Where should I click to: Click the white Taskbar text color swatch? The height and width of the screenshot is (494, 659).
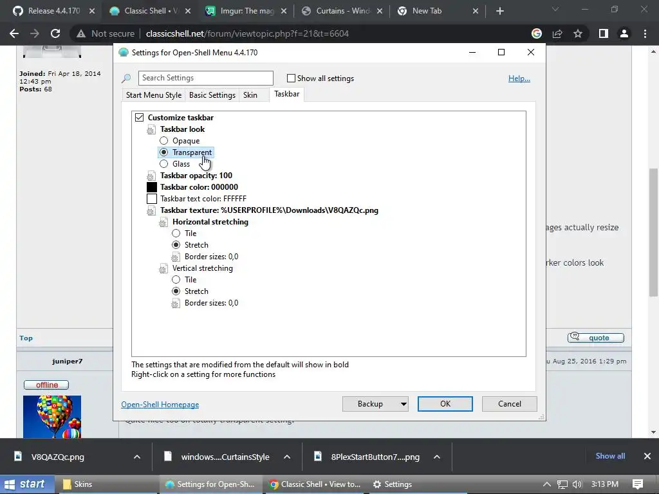pyautogui.click(x=152, y=199)
